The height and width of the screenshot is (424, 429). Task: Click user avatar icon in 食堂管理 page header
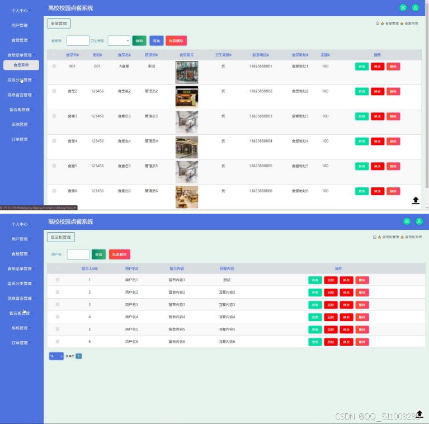point(415,8)
